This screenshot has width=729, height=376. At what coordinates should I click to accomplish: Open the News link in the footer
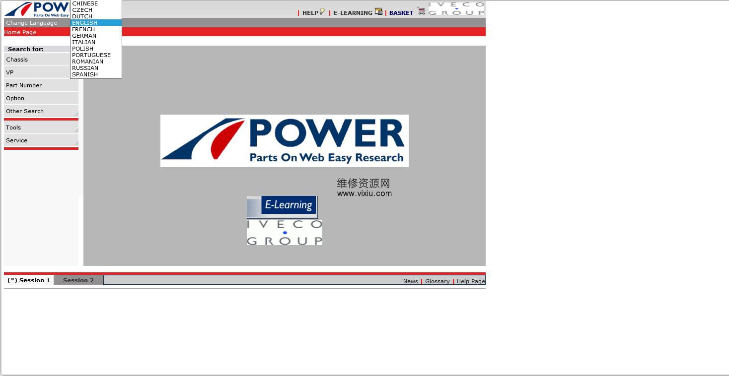(x=411, y=281)
